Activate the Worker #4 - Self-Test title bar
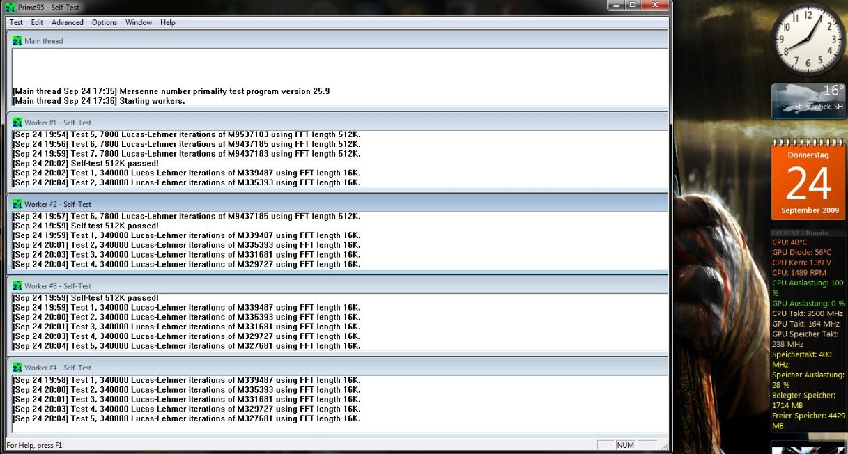The width and height of the screenshot is (848, 454). 337,367
